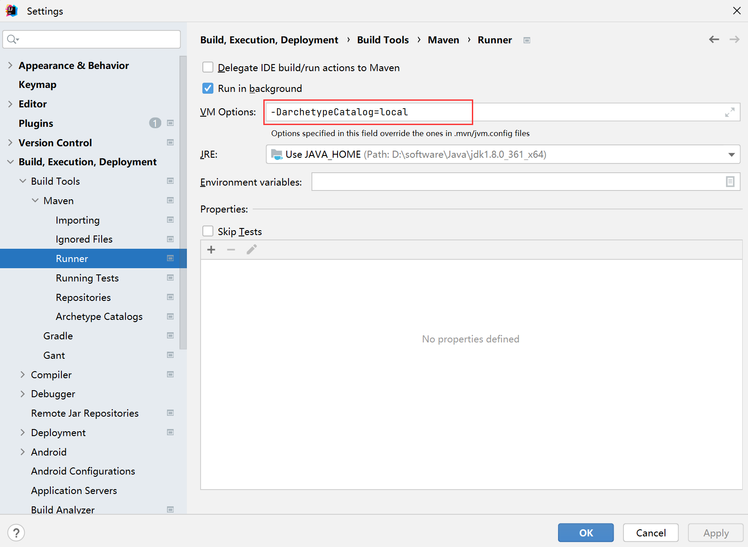Open Maven Repositories settings
748x547 pixels.
(83, 297)
